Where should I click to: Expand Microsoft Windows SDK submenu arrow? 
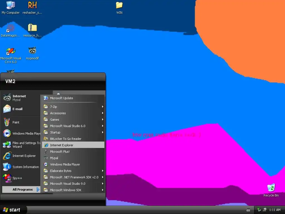tap(102, 190)
